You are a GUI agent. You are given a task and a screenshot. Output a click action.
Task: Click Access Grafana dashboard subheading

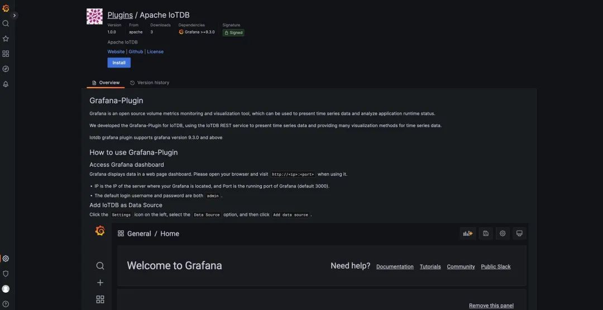tap(127, 165)
